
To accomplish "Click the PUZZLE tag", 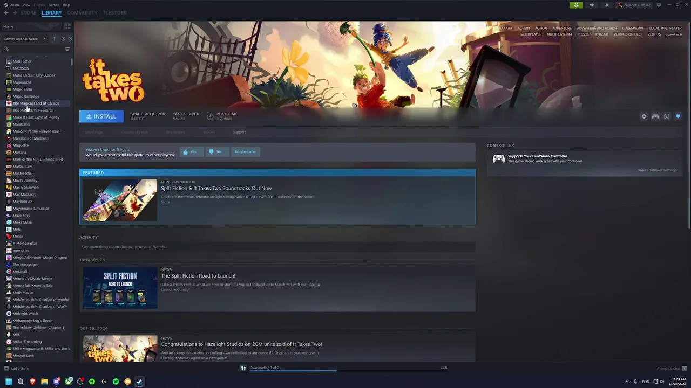I will [583, 34].
